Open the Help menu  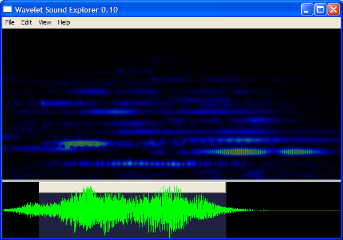pyautogui.click(x=64, y=22)
